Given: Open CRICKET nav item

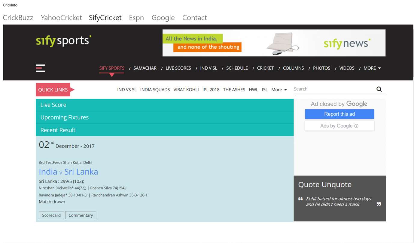Looking at the screenshot, I should pyautogui.click(x=265, y=68).
